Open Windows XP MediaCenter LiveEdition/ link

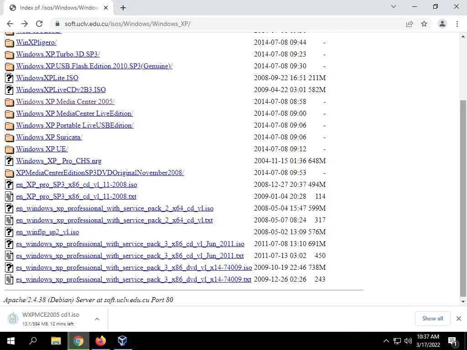[x=74, y=113]
